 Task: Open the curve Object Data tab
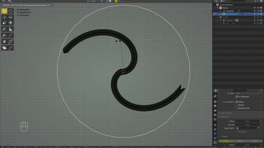[215, 143]
